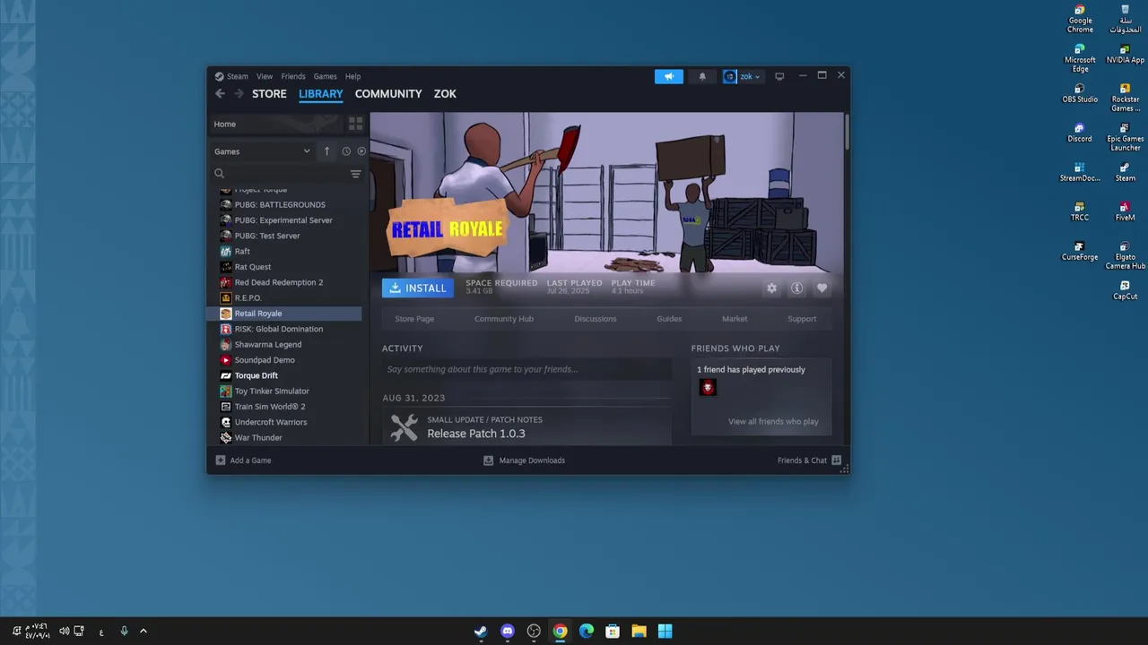Viewport: 1148px width, 645px height.
Task: Click the library search field
Action: 278,174
